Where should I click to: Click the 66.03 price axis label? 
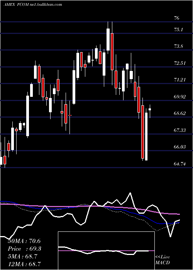coord(180,147)
